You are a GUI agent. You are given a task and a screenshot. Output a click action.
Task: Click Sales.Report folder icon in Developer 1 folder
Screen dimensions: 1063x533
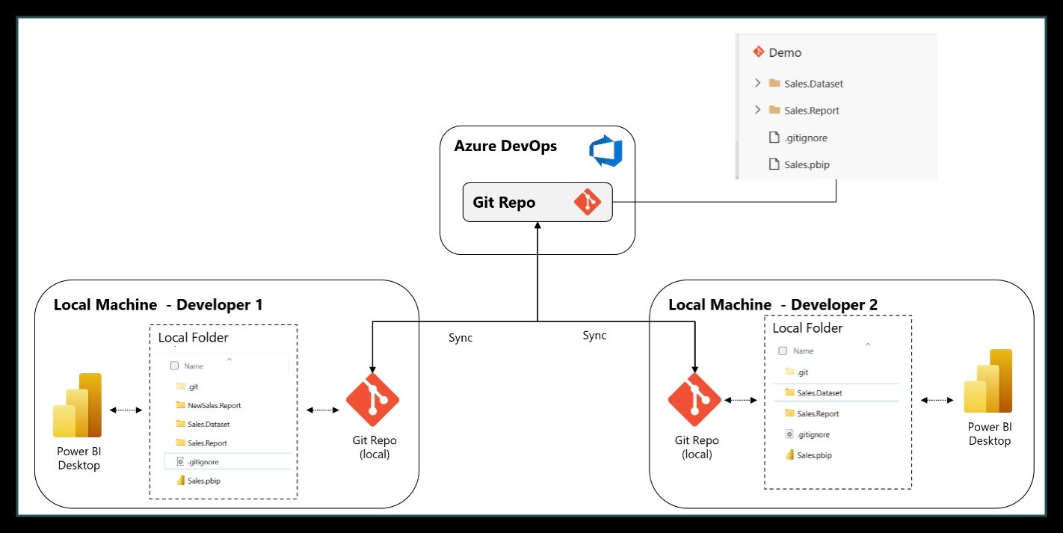click(x=180, y=443)
